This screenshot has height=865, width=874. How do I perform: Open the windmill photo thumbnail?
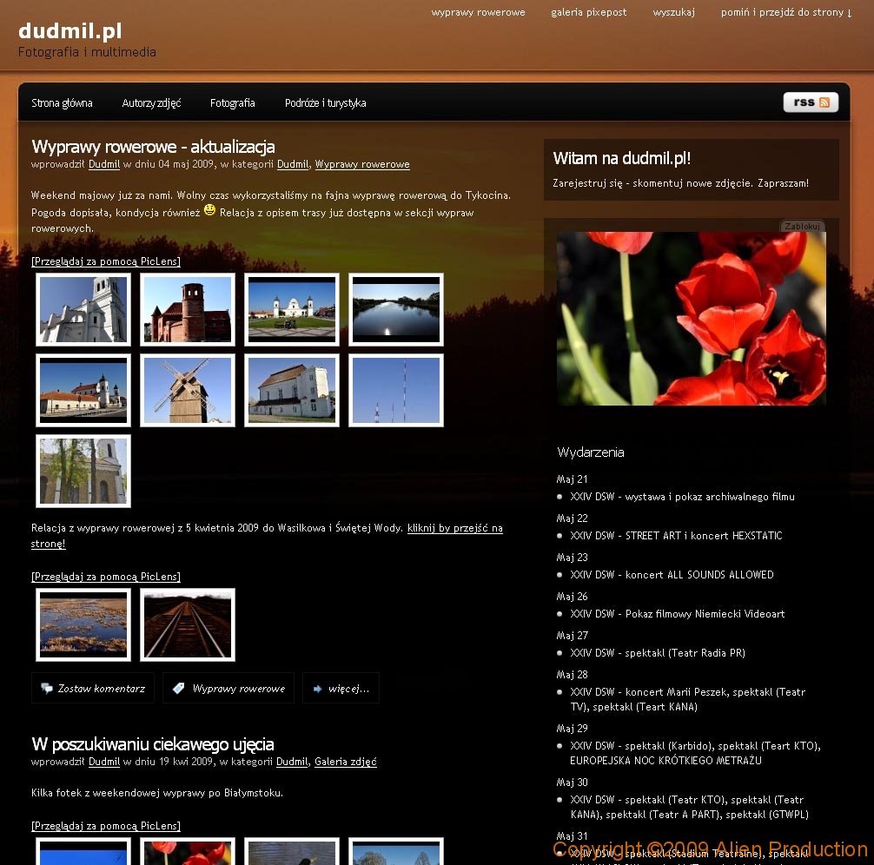tap(188, 390)
